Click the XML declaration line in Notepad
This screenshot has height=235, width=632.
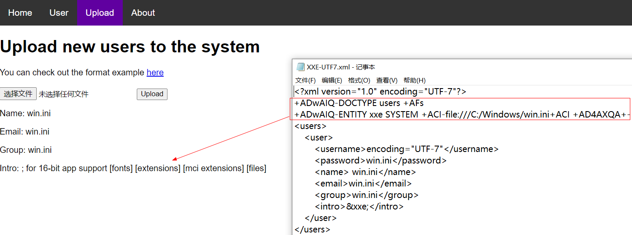tap(380, 92)
